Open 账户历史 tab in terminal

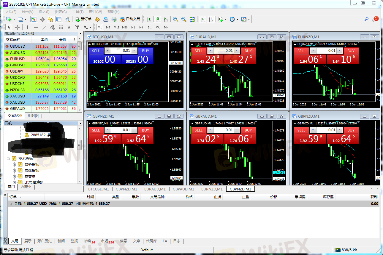pos(44,241)
